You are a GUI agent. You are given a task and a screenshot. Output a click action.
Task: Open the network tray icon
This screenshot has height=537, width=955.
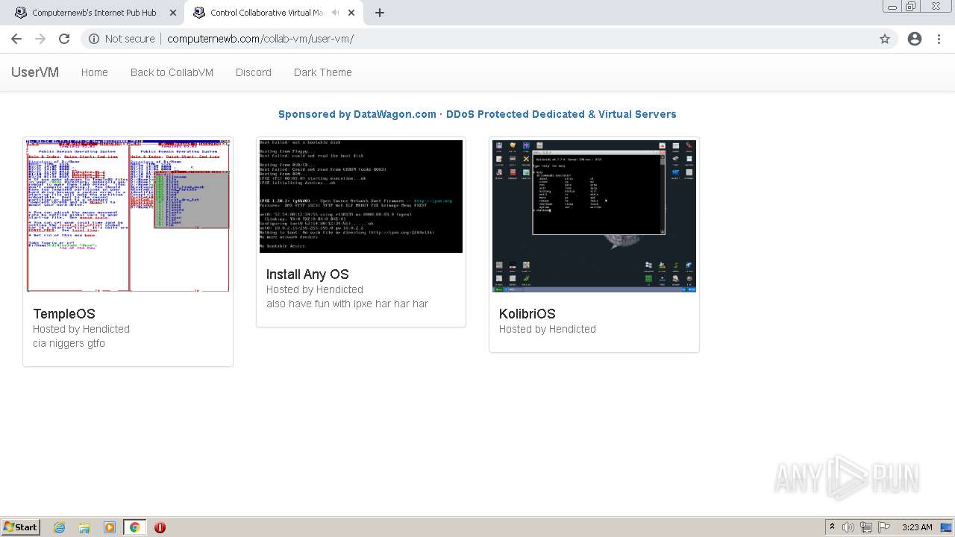[x=866, y=527]
